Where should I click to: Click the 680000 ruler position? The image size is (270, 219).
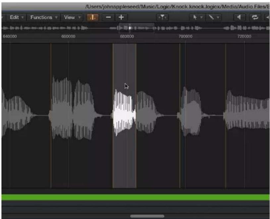click(x=127, y=36)
